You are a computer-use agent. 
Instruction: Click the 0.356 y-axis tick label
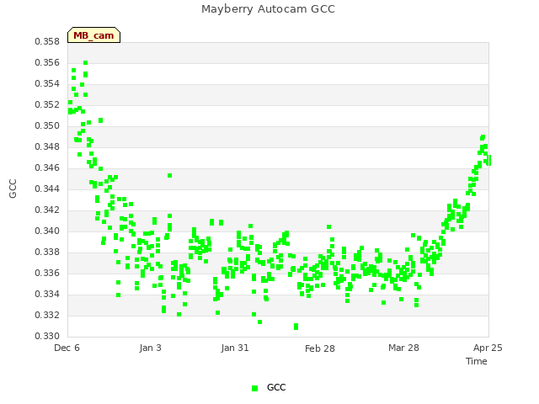tap(47, 62)
